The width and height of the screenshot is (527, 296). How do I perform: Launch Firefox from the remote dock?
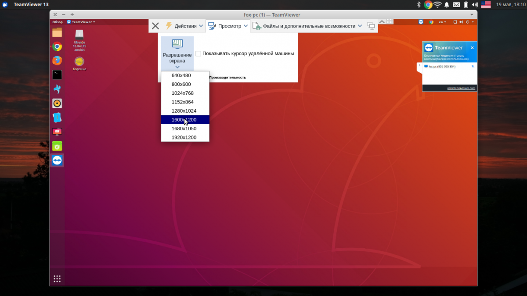(57, 61)
